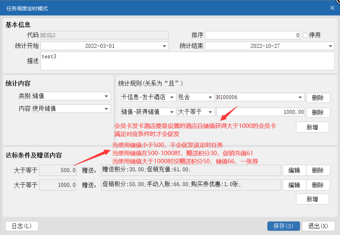This screenshot has height=235, width=340.
Task: Open the 统计结束 date dropdown
Action: tap(331, 46)
